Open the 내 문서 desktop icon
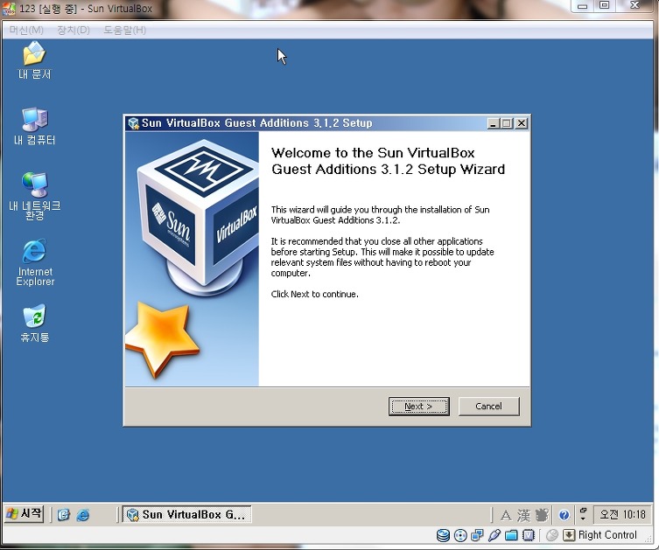 pos(34,60)
